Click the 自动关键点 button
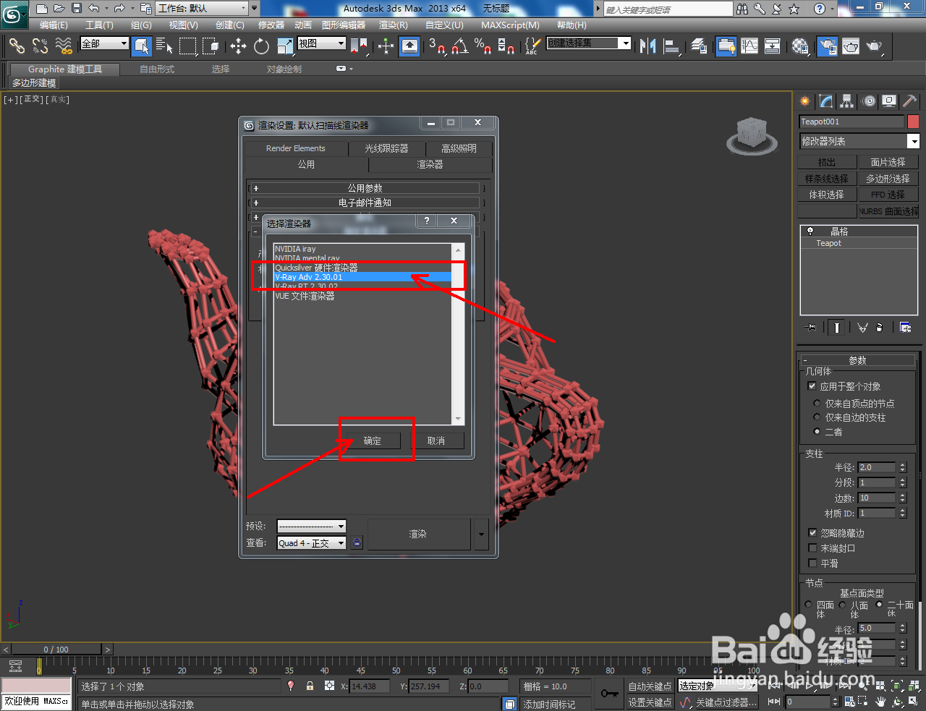The width and height of the screenshot is (926, 711). click(x=650, y=686)
